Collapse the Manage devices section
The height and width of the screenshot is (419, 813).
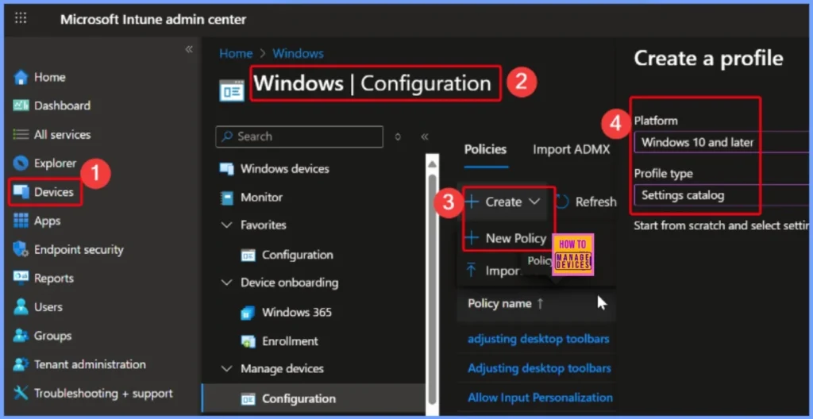[x=226, y=369]
